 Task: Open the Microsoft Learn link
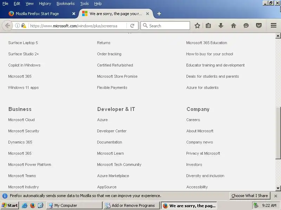[110, 153]
